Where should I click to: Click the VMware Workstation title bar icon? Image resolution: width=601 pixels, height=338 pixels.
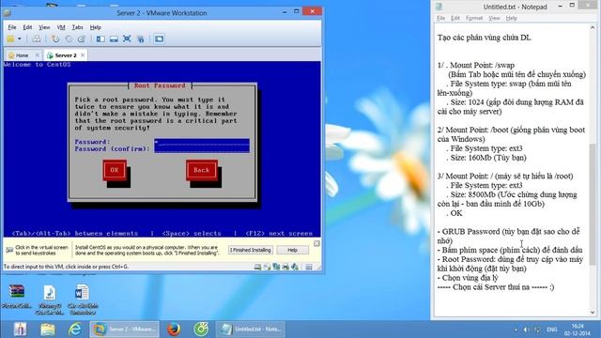[7, 12]
